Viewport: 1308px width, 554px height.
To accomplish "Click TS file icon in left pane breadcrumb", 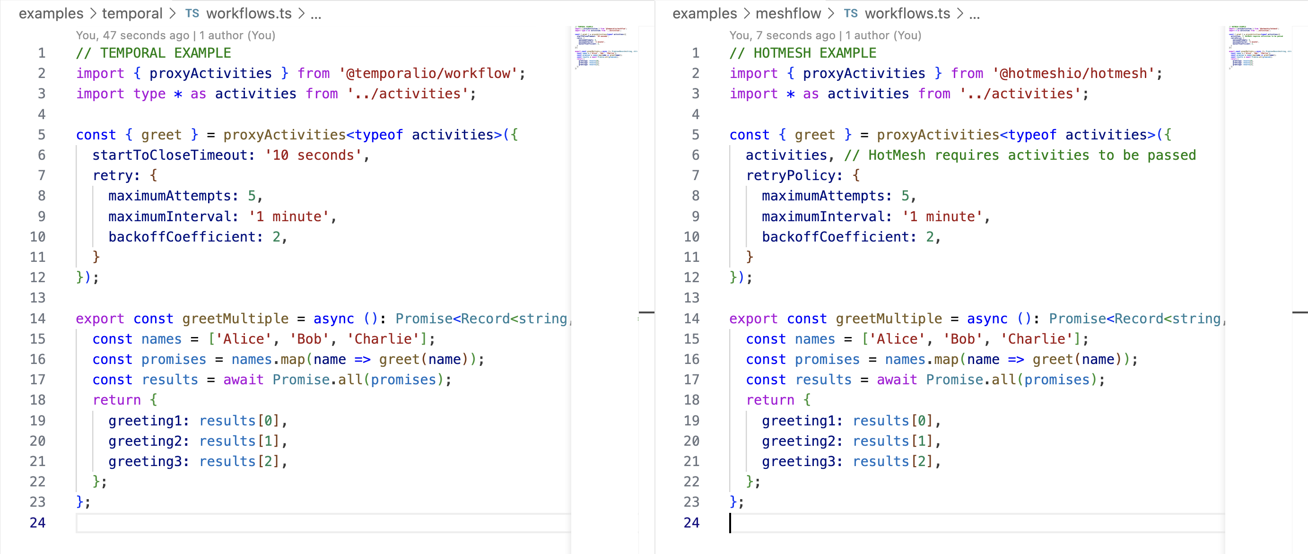I will 192,13.
